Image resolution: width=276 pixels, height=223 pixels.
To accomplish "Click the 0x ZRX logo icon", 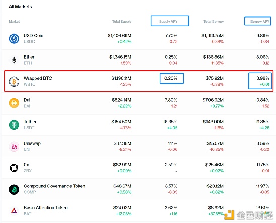I will pos(14,168).
